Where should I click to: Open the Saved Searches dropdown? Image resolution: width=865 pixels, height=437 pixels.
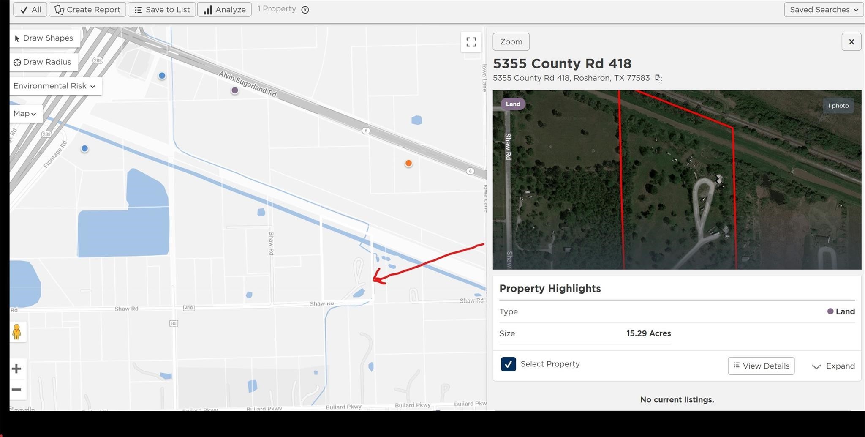[823, 9]
